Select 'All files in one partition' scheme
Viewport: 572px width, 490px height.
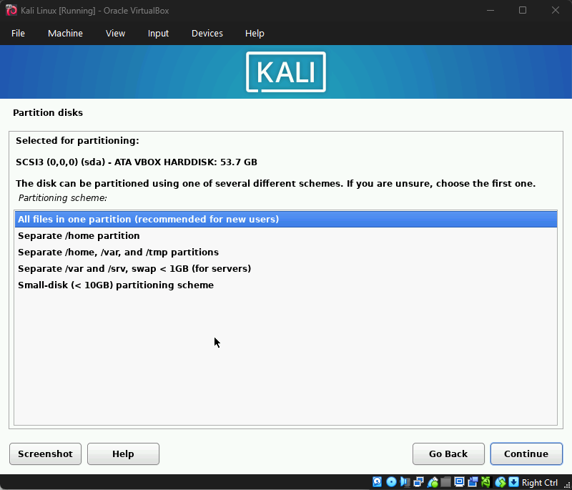coord(148,219)
